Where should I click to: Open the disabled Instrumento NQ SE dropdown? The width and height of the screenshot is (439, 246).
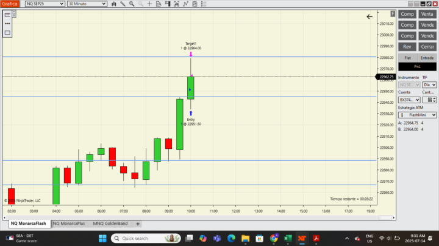pyautogui.click(x=409, y=85)
